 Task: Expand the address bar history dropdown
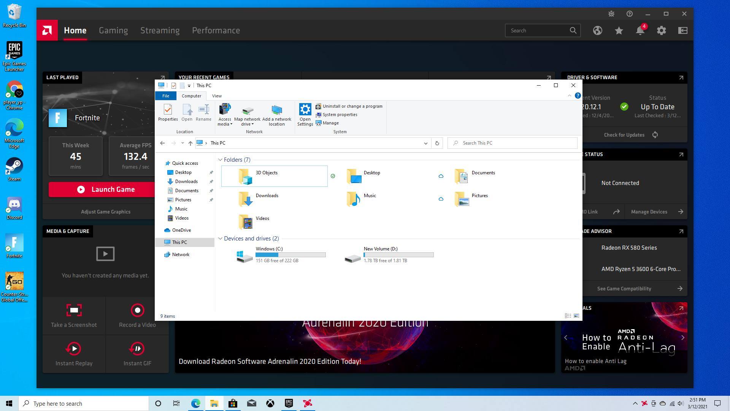pyautogui.click(x=425, y=143)
